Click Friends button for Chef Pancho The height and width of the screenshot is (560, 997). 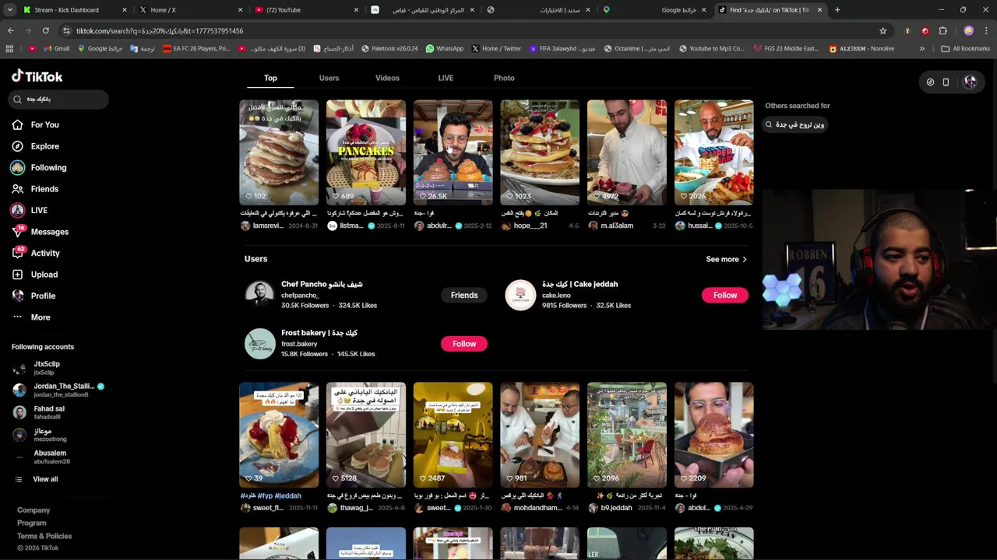click(464, 295)
